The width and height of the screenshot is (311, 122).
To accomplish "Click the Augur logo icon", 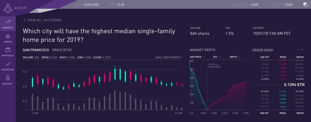I will tap(8, 8).
